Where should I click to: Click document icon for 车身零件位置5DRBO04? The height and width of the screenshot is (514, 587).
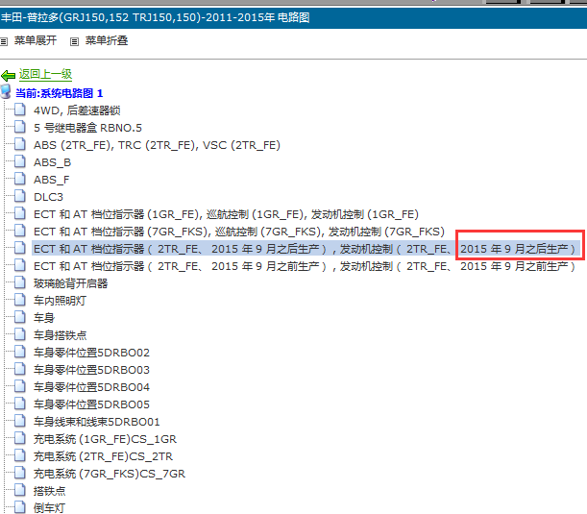pyautogui.click(x=20, y=386)
